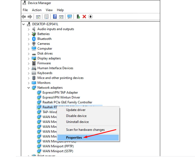Click the Properties sheet toolbar icon

47,16
